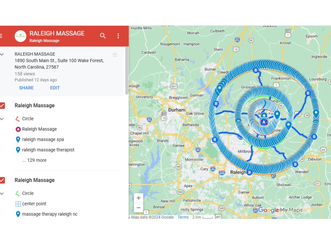Open the Terms link on map
The image size is (331, 248).
(x=183, y=217)
